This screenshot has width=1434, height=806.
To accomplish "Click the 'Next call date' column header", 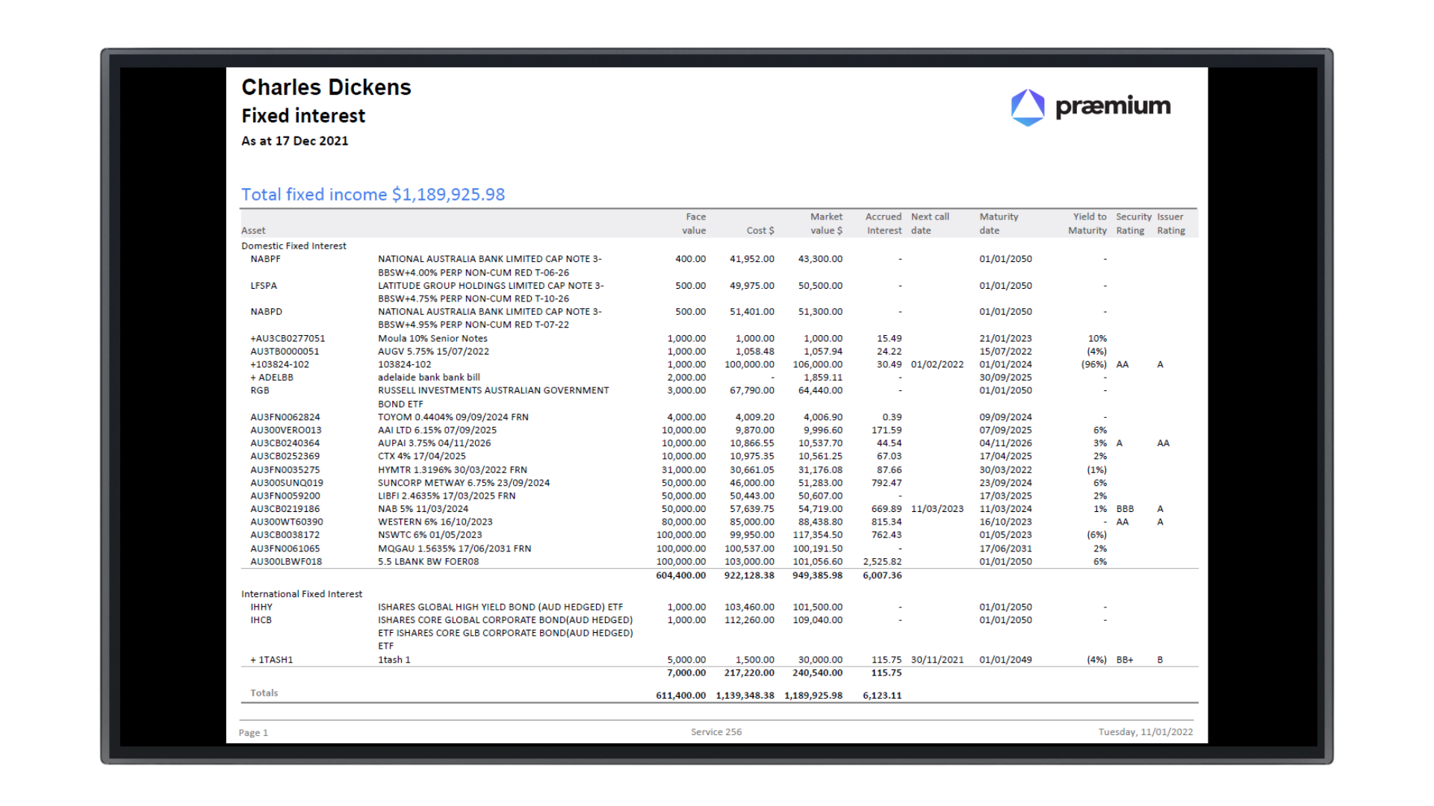I will click(930, 224).
